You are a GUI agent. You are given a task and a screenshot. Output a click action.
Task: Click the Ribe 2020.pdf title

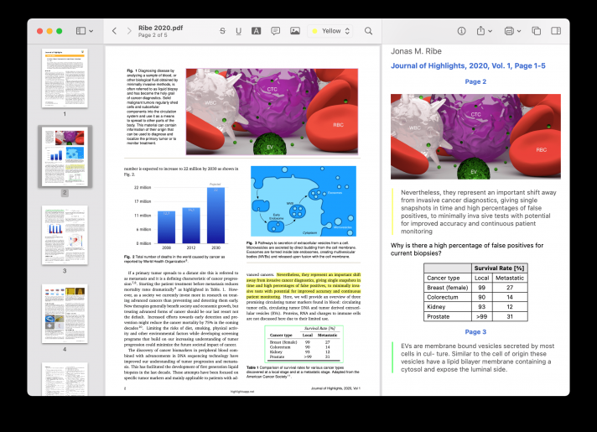[x=160, y=28]
